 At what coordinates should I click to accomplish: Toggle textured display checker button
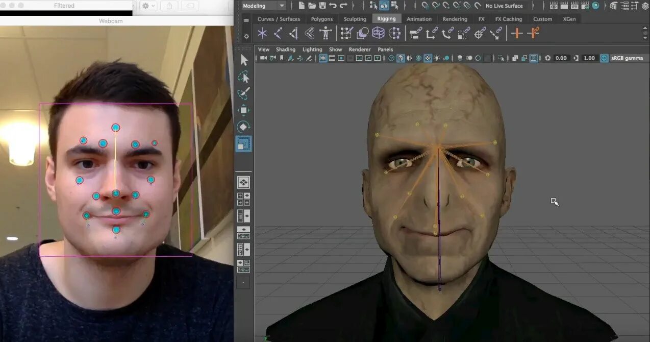tap(428, 58)
